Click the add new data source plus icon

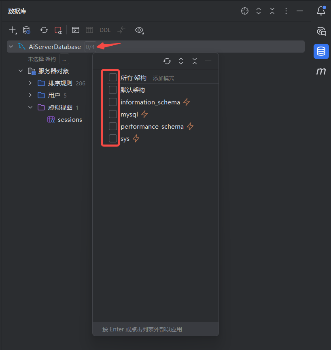(x=13, y=30)
